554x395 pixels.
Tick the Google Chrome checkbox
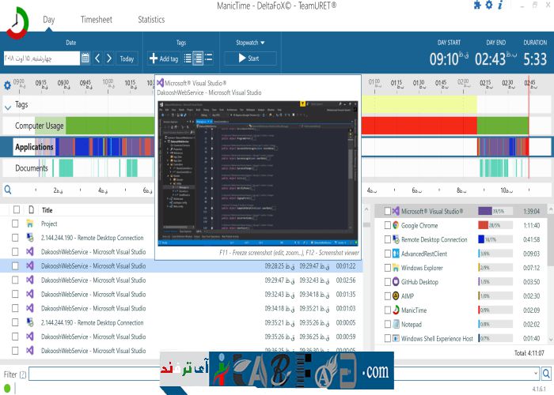(x=387, y=225)
